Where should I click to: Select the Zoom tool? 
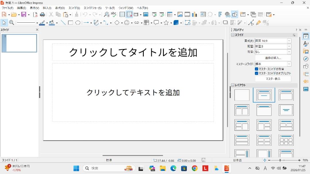pyautogui.click(x=12, y=22)
